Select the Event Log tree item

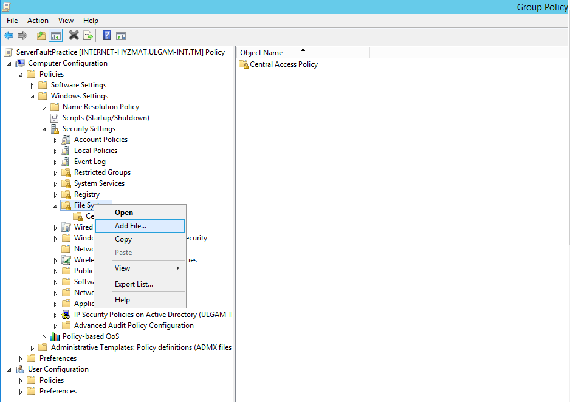(90, 162)
